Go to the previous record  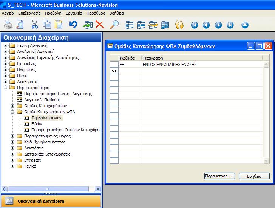coord(206,25)
